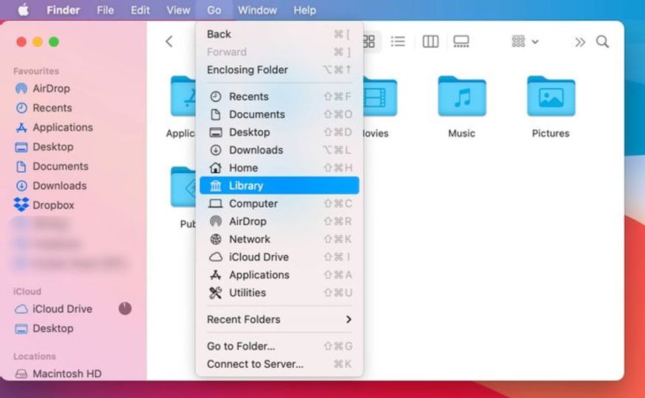Select Documents in the Go menu

pos(279,114)
